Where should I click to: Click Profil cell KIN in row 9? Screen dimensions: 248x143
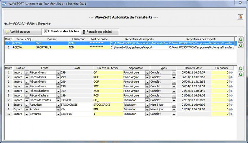[x=77, y=109]
